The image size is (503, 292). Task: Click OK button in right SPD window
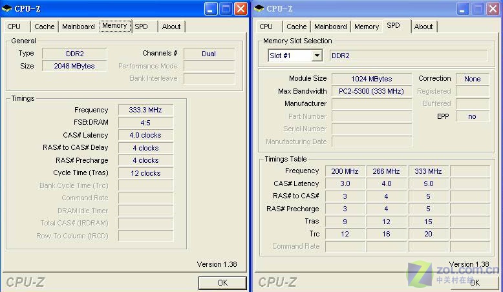(475, 283)
